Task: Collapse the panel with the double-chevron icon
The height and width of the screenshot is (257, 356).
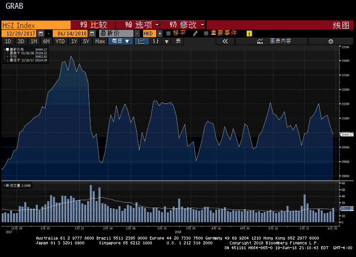Action: pyautogui.click(x=225, y=41)
